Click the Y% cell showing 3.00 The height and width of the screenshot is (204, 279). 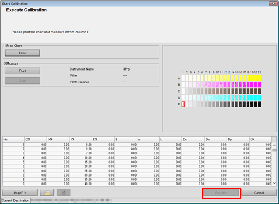coord(81,149)
